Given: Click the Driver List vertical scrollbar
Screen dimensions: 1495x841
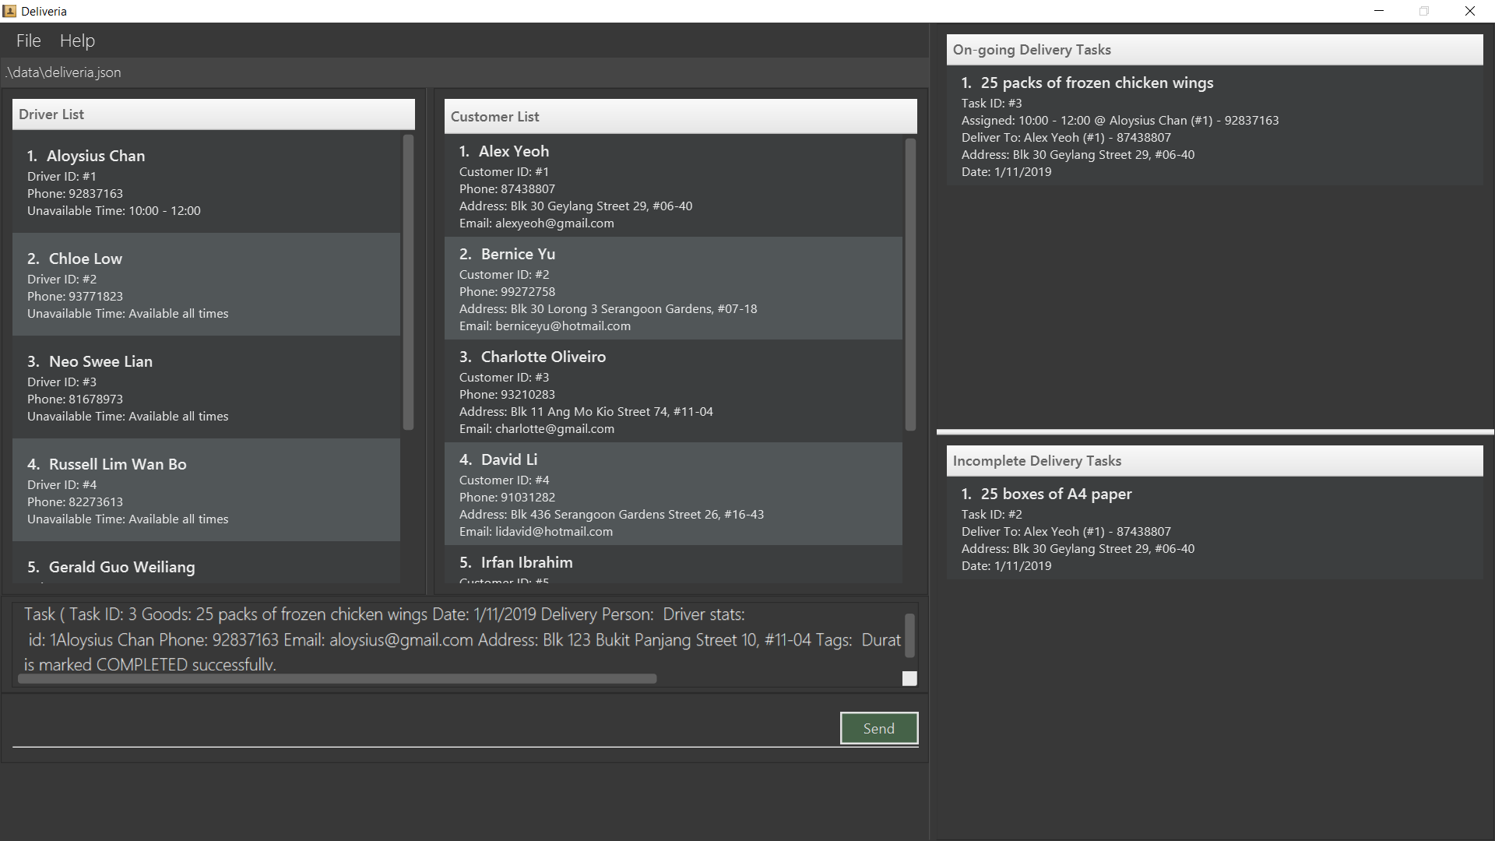Looking at the screenshot, I should (408, 282).
